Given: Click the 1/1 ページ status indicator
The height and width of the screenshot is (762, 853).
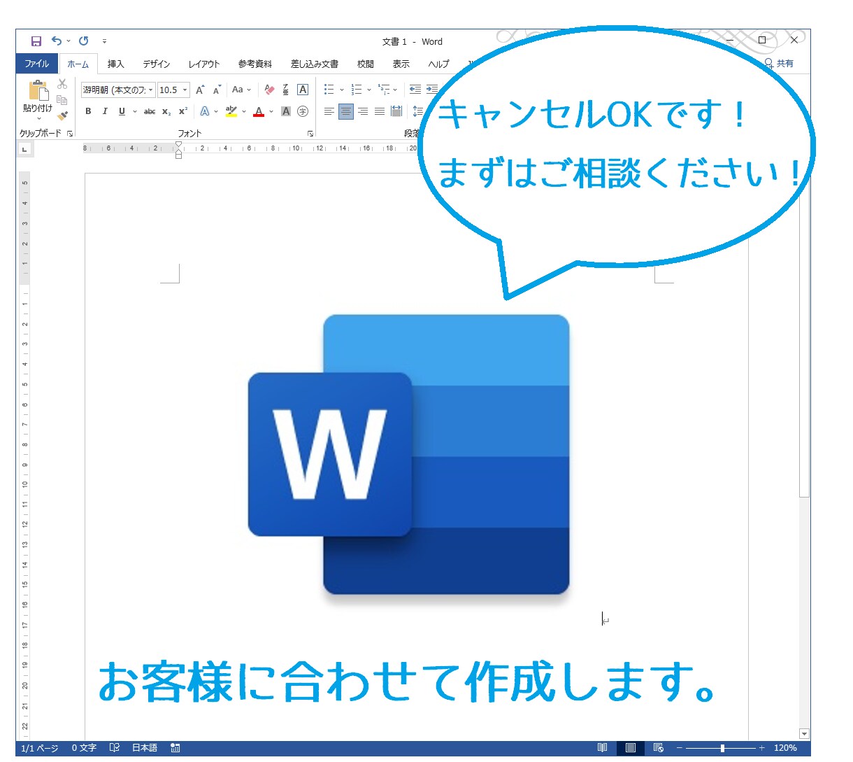Looking at the screenshot, I should click(x=40, y=748).
